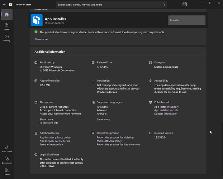Click the Category bookmark icon
The image size is (223, 179).
150,63
